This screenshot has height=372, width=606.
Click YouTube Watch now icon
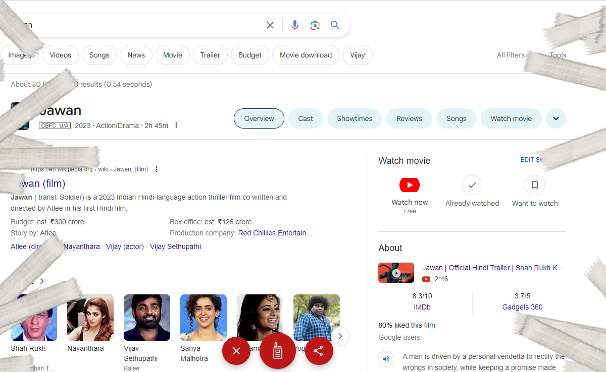tap(410, 185)
